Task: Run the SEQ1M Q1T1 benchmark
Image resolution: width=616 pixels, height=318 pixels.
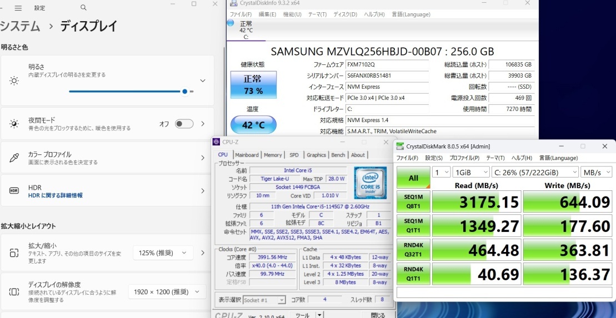Action: click(413, 226)
